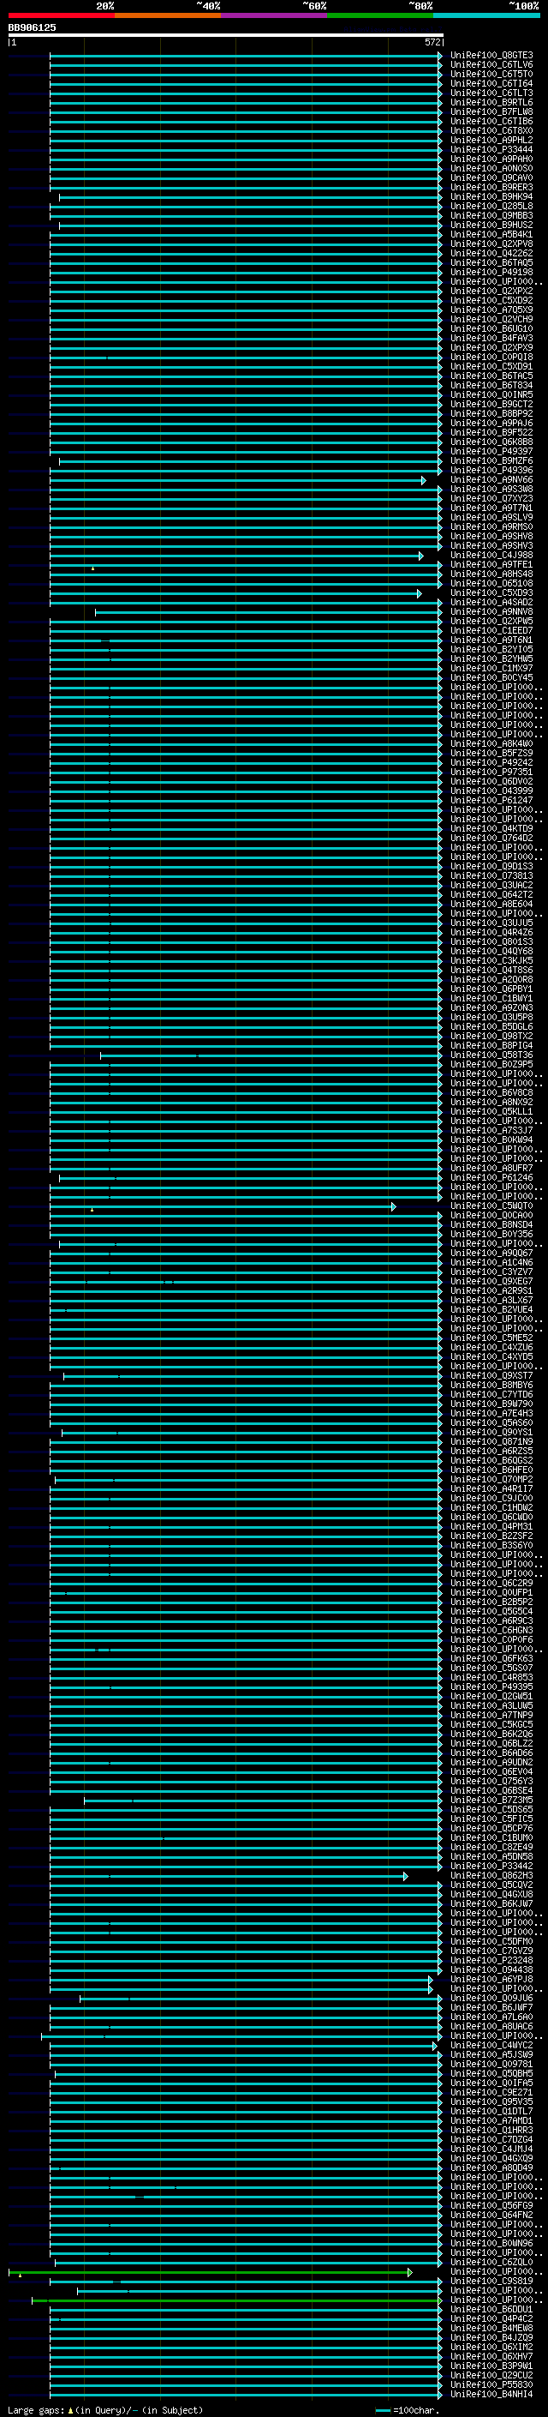Click the purple ~60% identity legend bar
Screen dimensions: 548x2417
click(x=275, y=16)
